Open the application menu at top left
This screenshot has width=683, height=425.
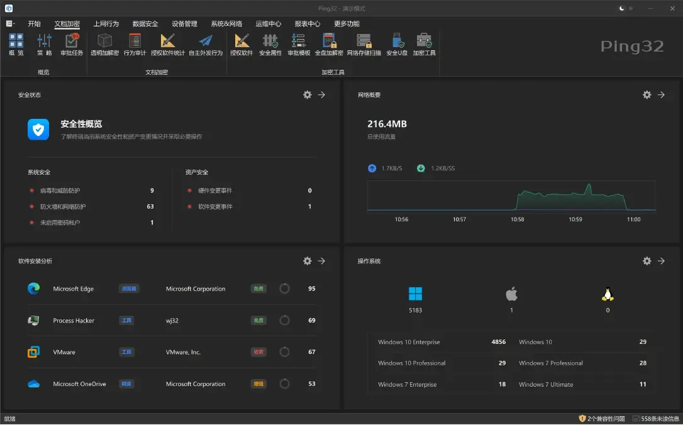9,23
